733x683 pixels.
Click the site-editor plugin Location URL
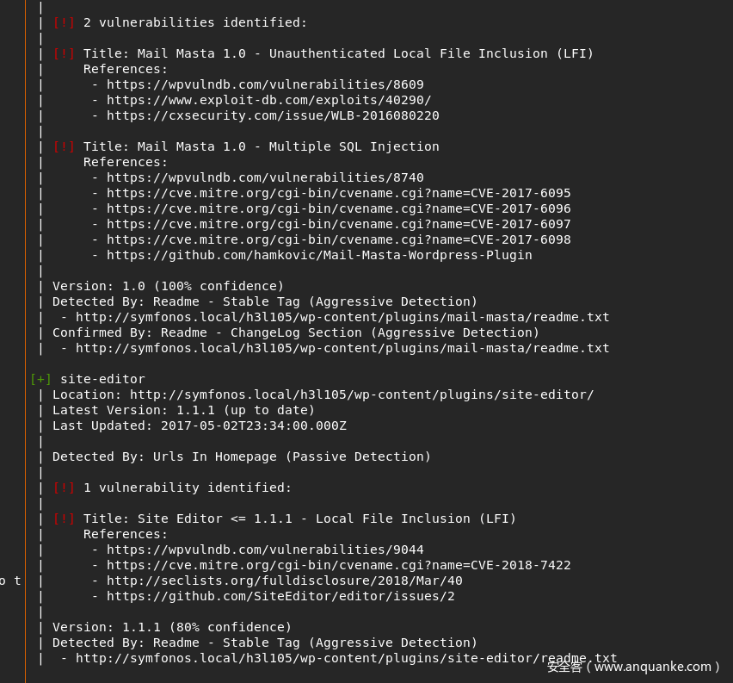pyautogui.click(x=361, y=394)
